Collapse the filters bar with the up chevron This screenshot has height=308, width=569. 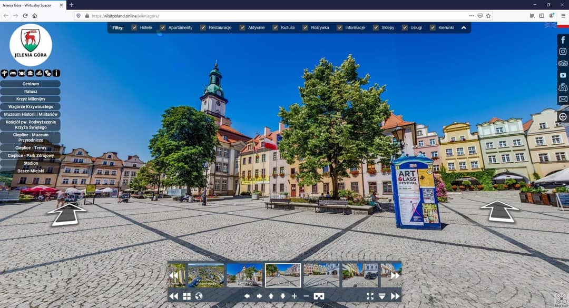[x=464, y=27]
